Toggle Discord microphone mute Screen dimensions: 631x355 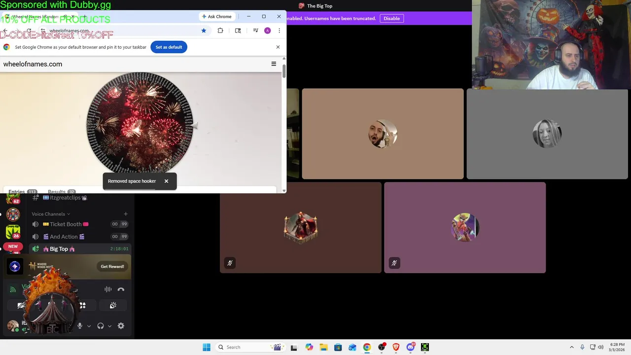click(80, 326)
